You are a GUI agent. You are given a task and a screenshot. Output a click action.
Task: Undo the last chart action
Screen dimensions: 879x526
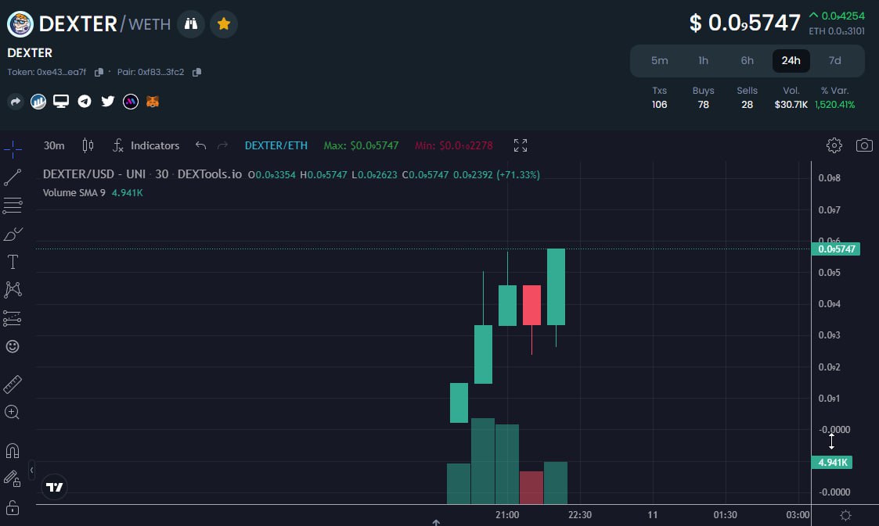[x=200, y=145]
